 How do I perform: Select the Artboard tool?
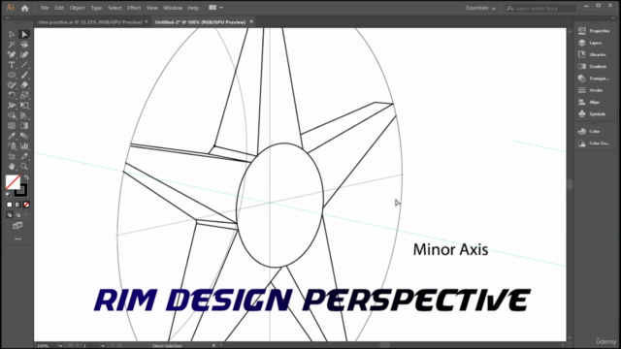[12, 156]
